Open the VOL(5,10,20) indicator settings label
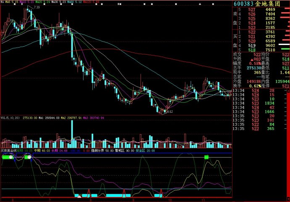The image size is (290, 202). [x=11, y=118]
